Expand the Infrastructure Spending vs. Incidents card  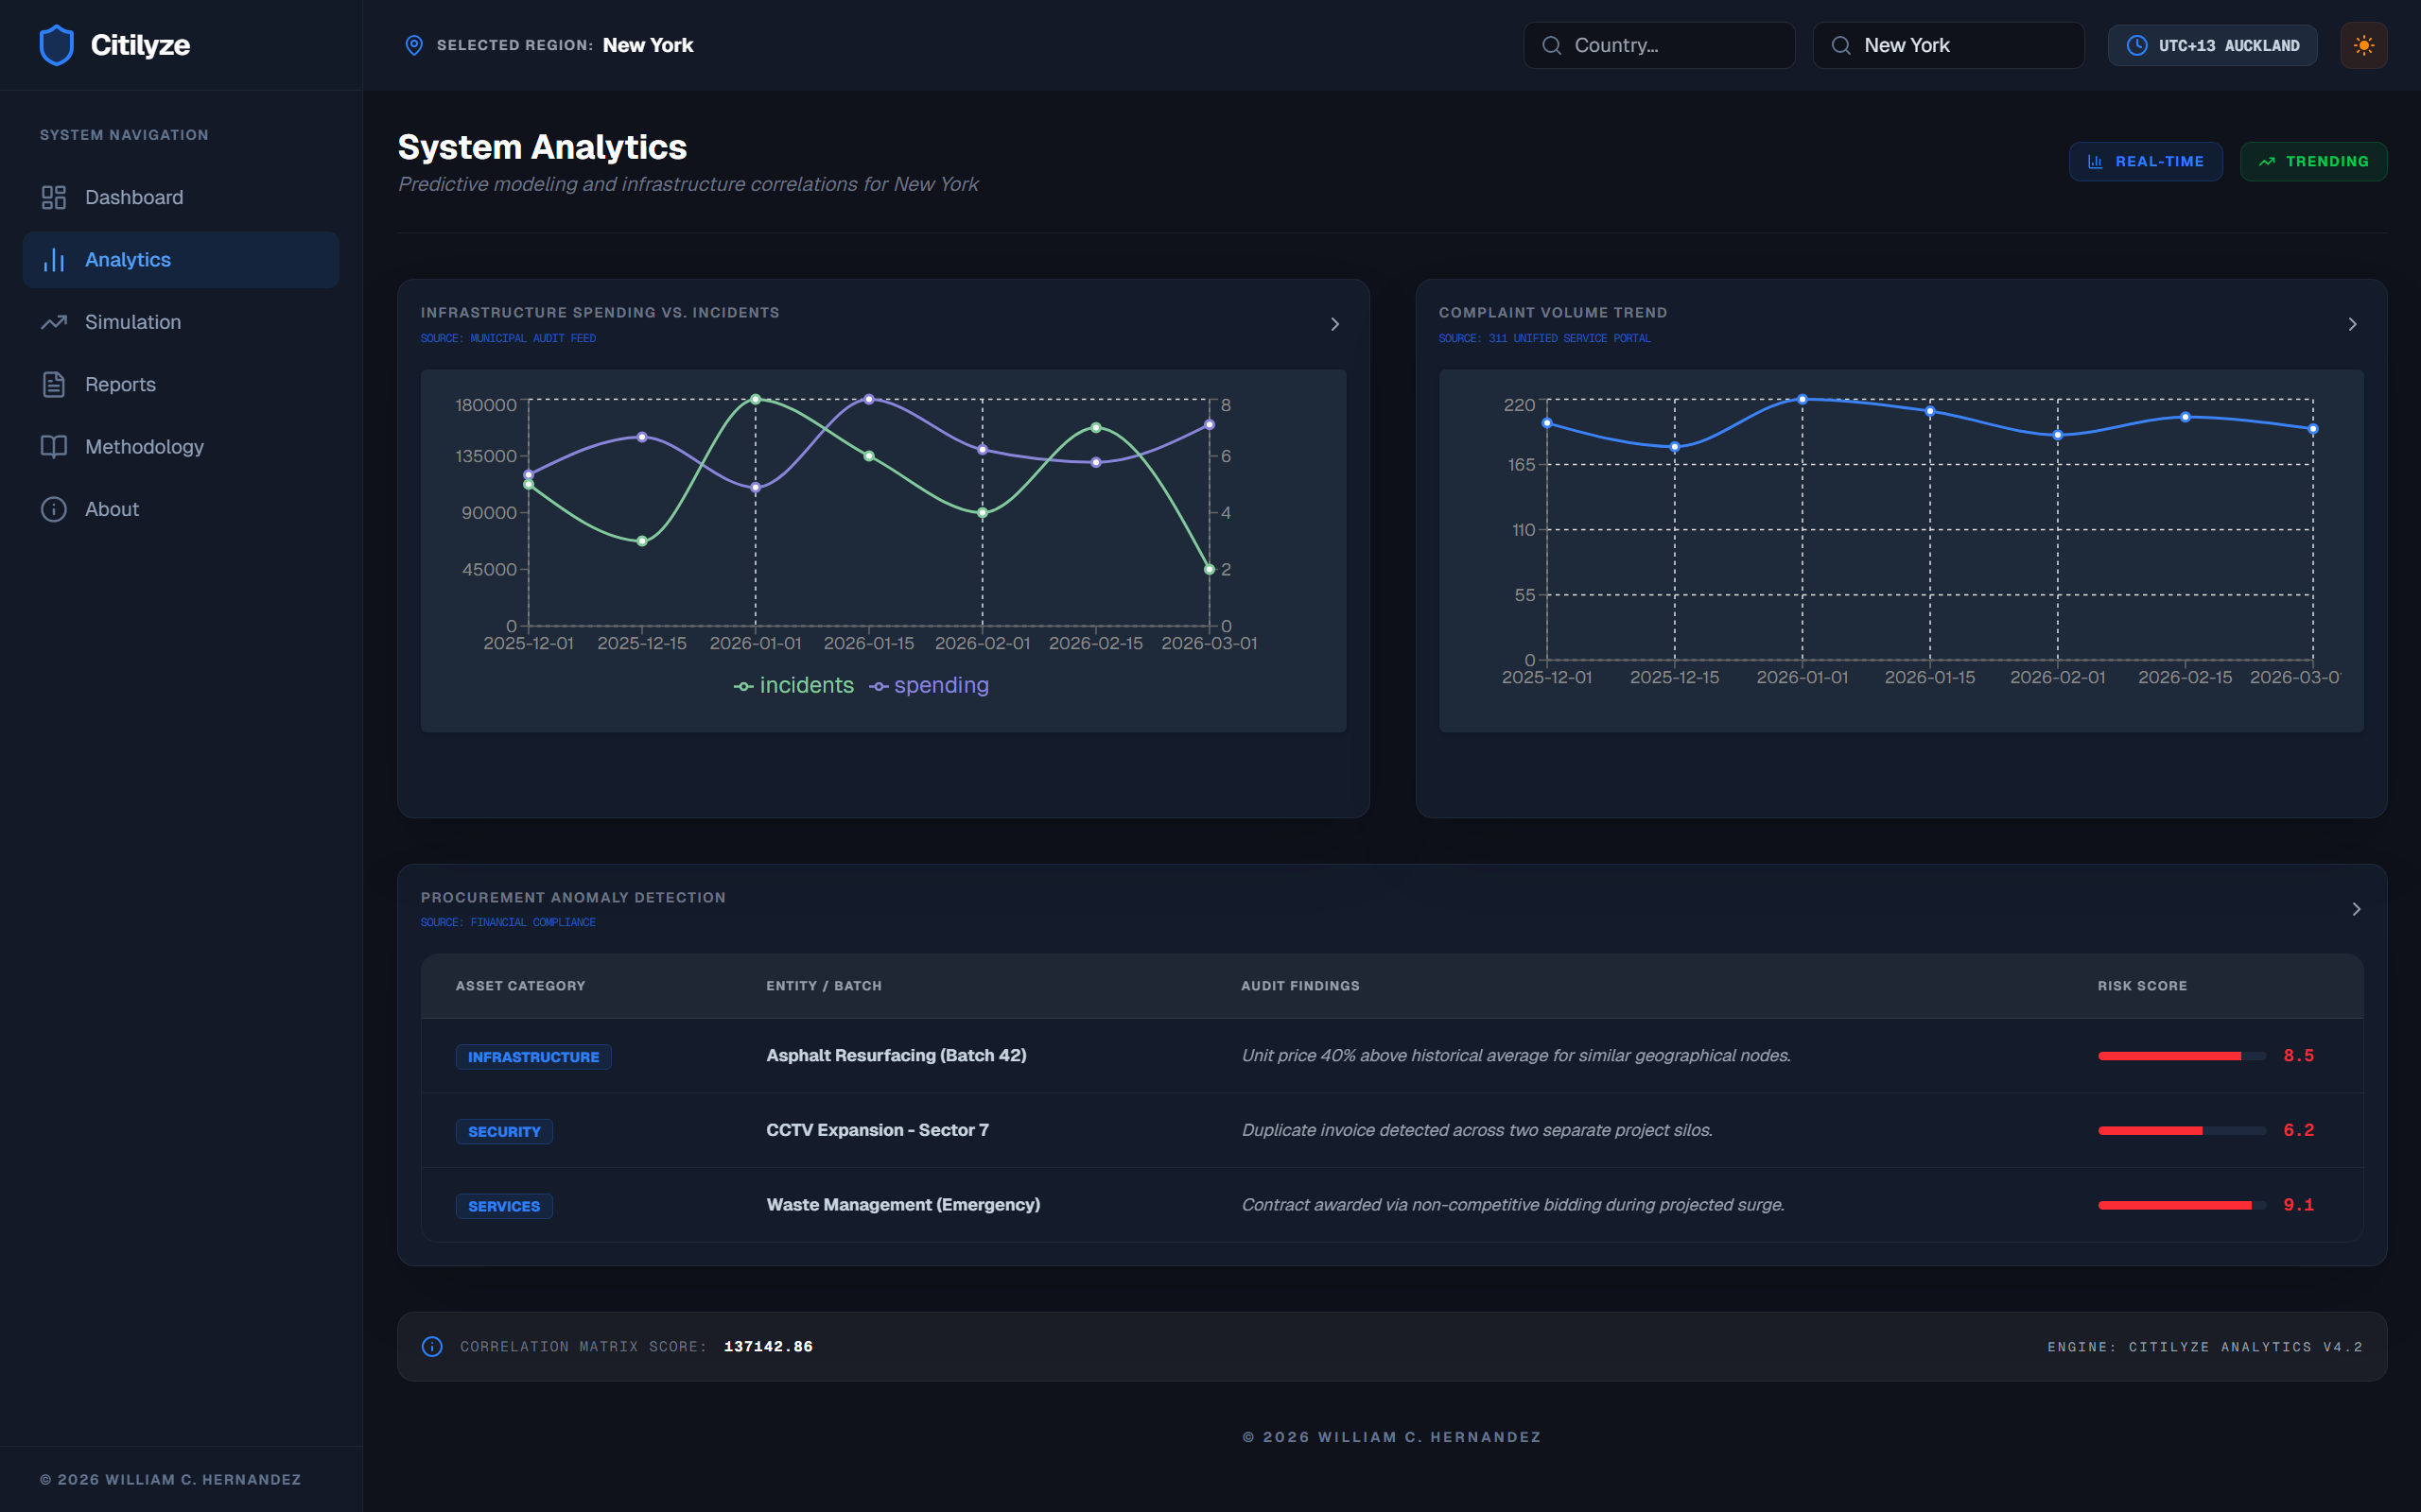[x=1334, y=324]
